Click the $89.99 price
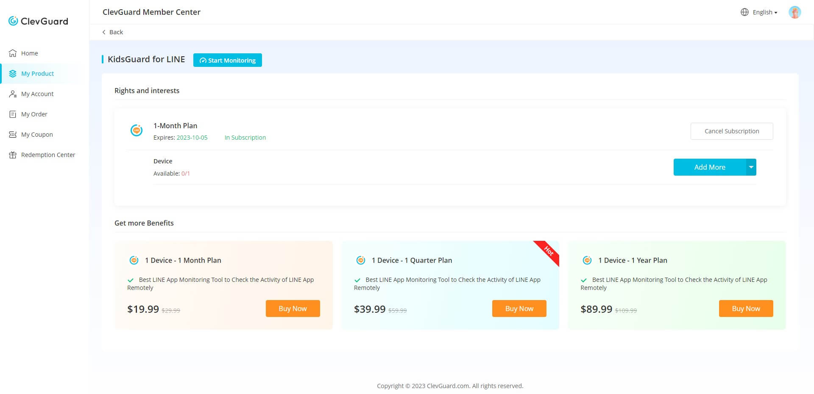The height and width of the screenshot is (394, 814). click(x=596, y=309)
